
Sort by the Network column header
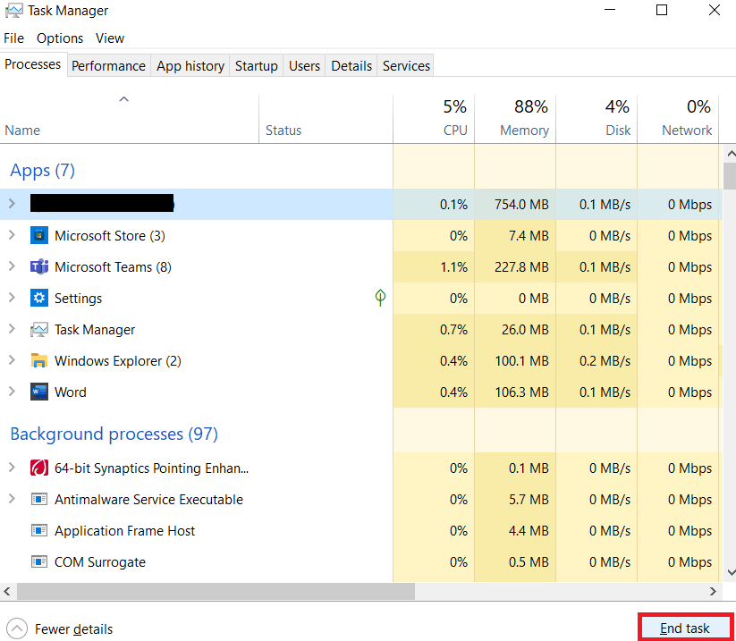pyautogui.click(x=678, y=119)
